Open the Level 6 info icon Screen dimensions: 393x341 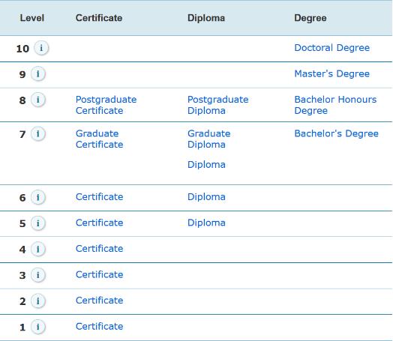(38, 197)
